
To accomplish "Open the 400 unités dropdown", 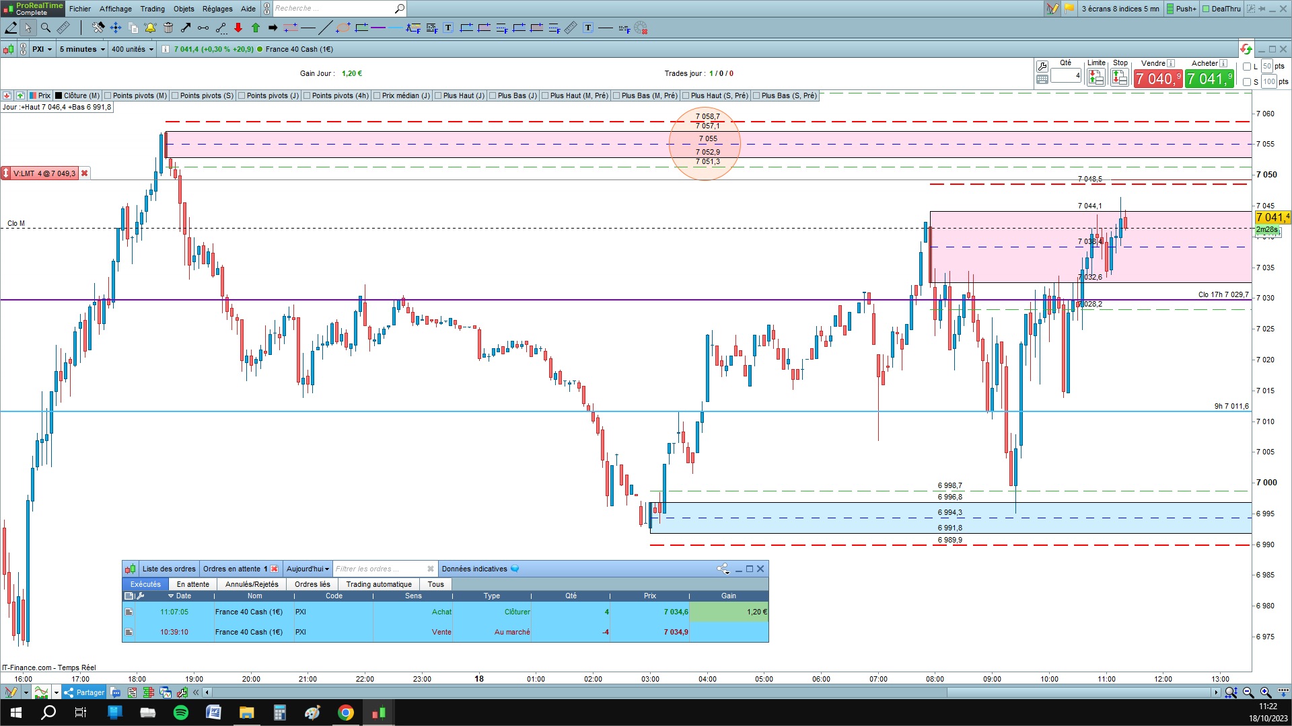I will (x=132, y=49).
